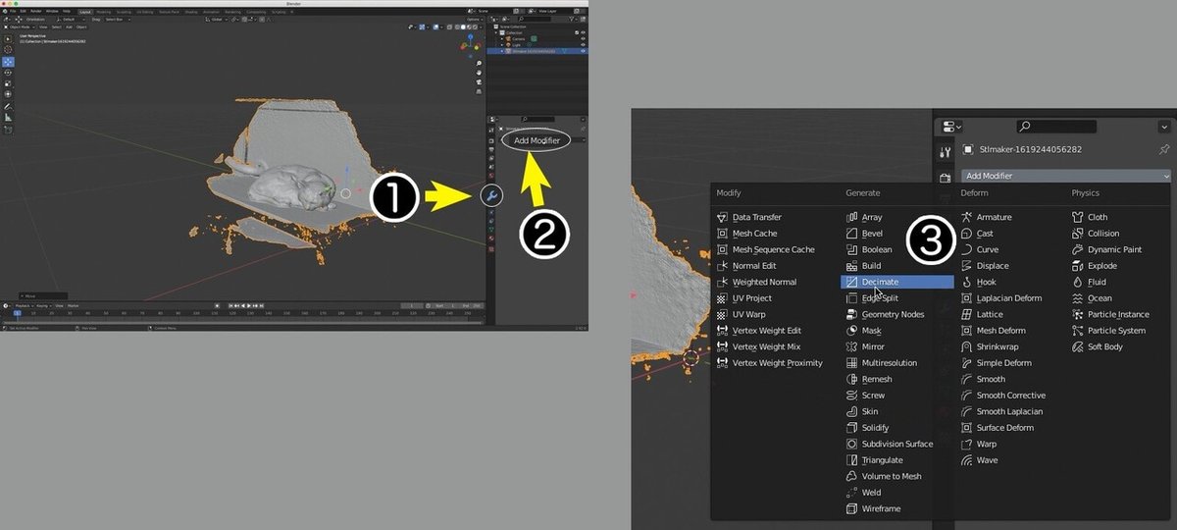The width and height of the screenshot is (1177, 530).
Task: Select the 3D Cursor tool
Action: [x=8, y=50]
